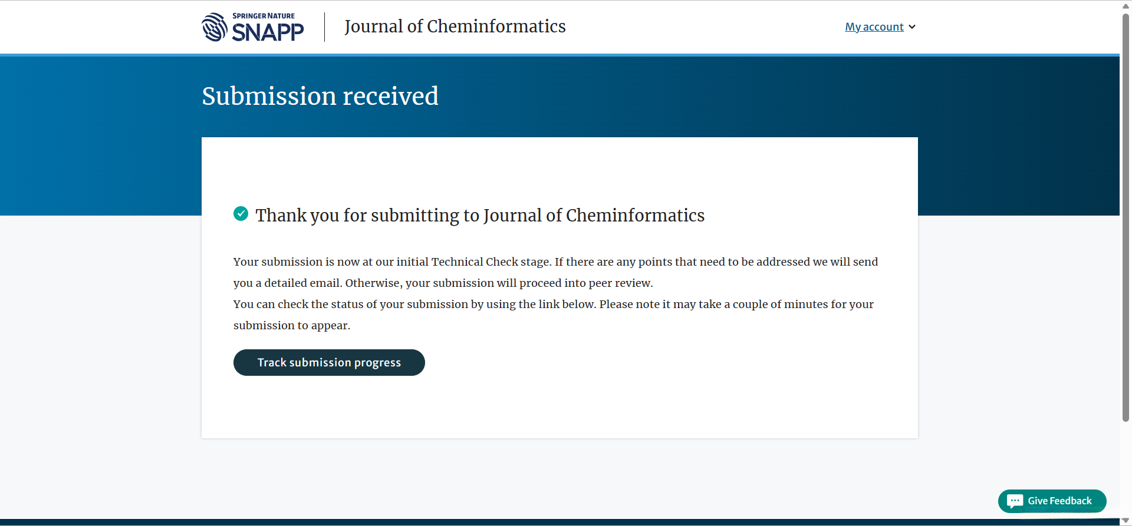
Task: Click the text about checking submission status
Action: (553, 315)
